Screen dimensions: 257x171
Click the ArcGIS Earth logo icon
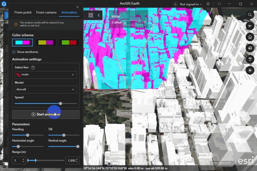tap(4, 4)
